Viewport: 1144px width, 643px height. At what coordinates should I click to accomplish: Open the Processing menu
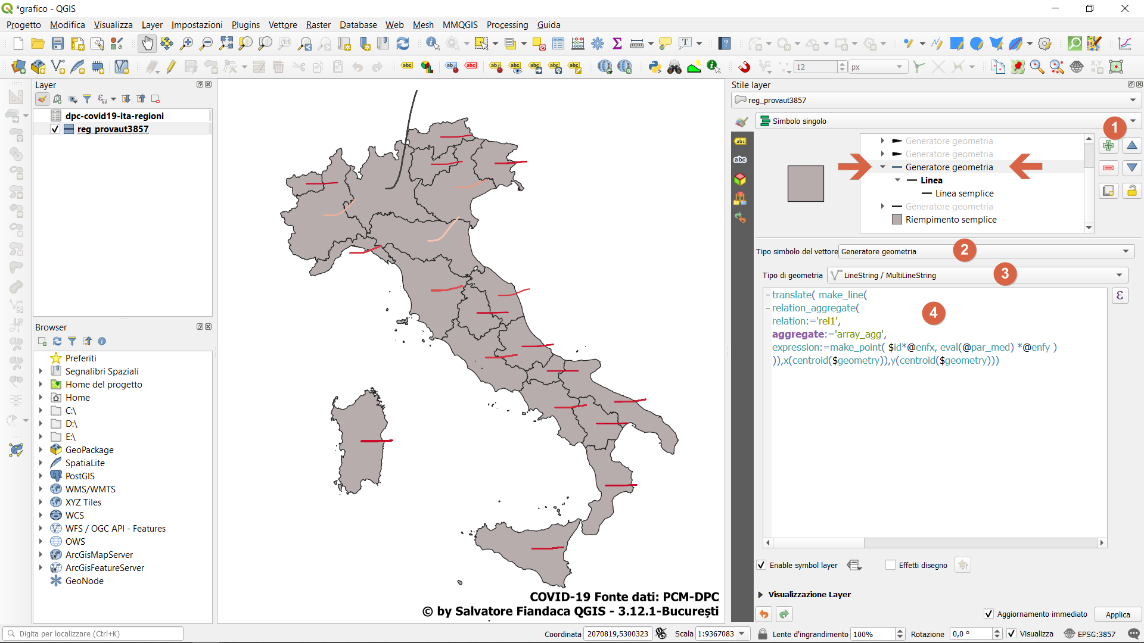507,25
